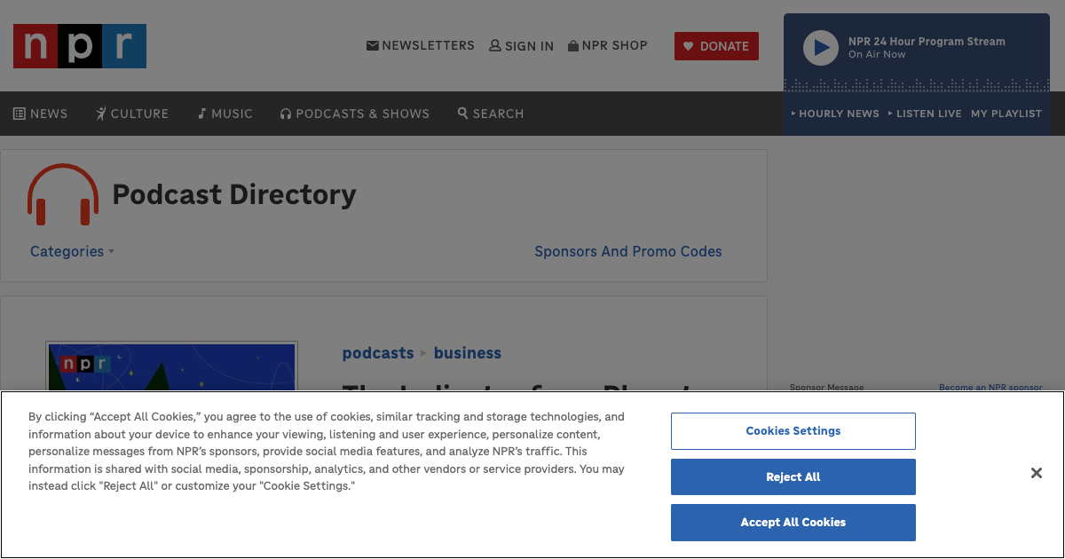The image size is (1065, 559).
Task: Click the headphones Podcasts & Shows icon
Action: pos(286,114)
